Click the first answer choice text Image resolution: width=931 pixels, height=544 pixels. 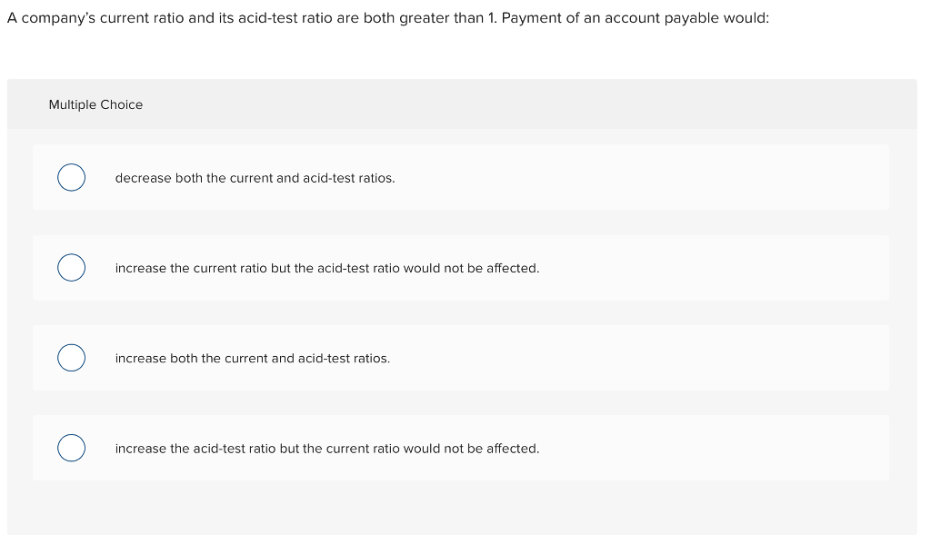point(255,178)
